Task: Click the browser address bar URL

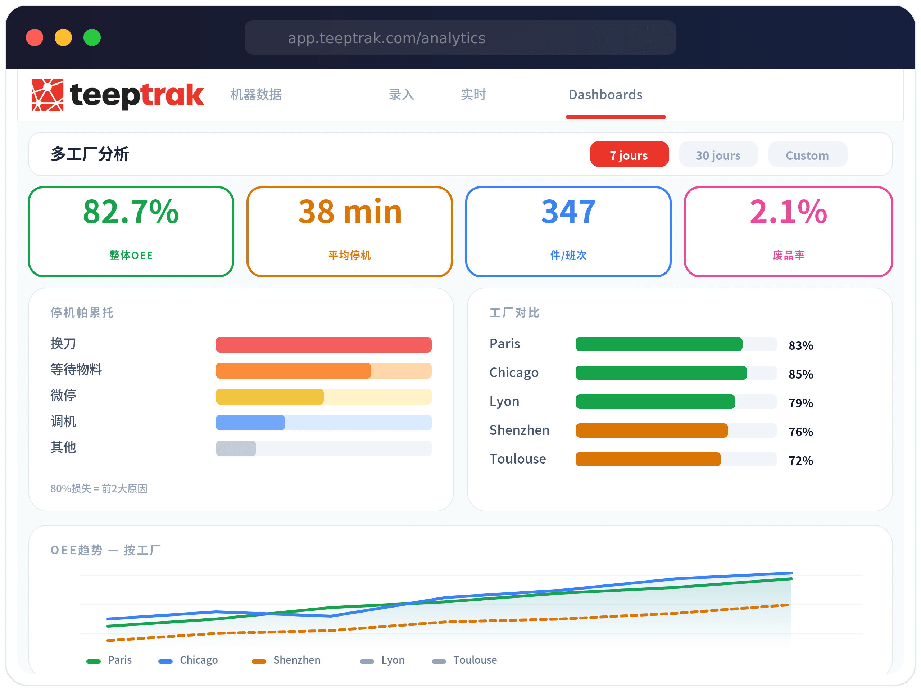Action: (x=386, y=38)
